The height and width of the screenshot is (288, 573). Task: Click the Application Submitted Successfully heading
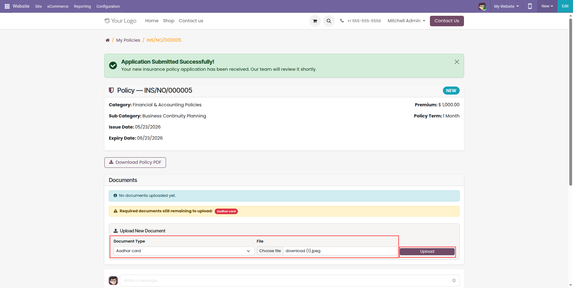[168, 62]
